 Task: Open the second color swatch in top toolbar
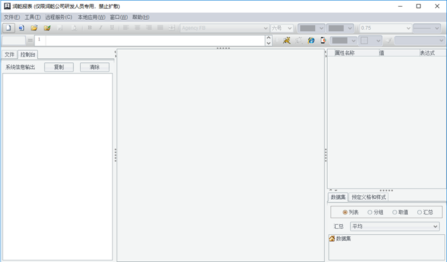tap(340, 28)
